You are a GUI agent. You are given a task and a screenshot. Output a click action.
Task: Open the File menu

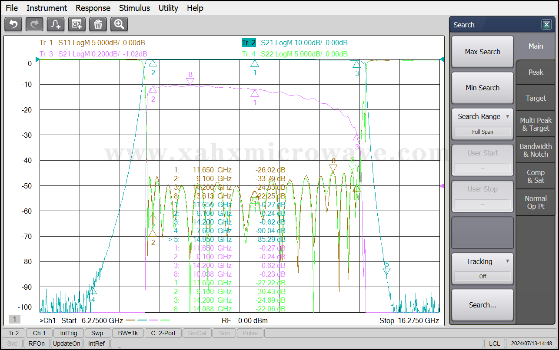click(x=12, y=8)
